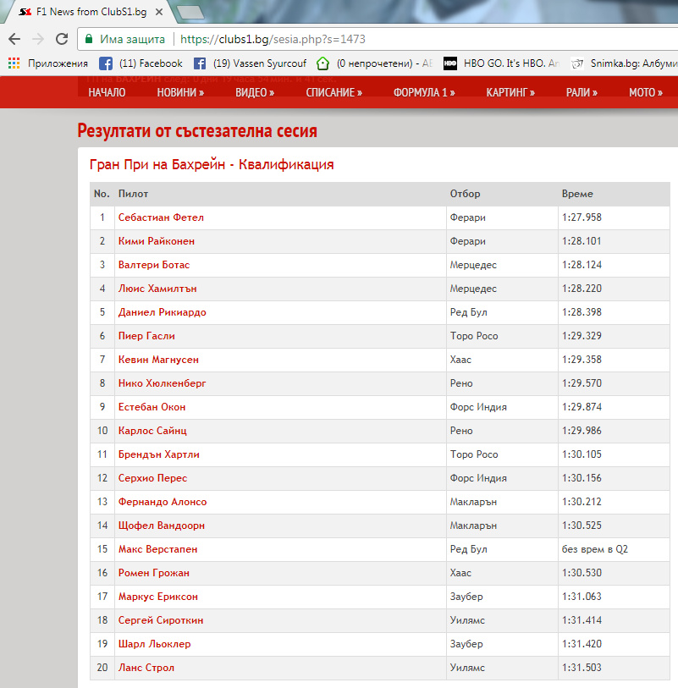Viewport: 678px width, 688px height.
Task: Expand the РАЛИ menu
Action: 582,92
